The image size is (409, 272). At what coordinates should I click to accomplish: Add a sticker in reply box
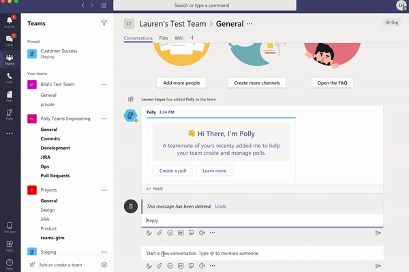(x=191, y=233)
